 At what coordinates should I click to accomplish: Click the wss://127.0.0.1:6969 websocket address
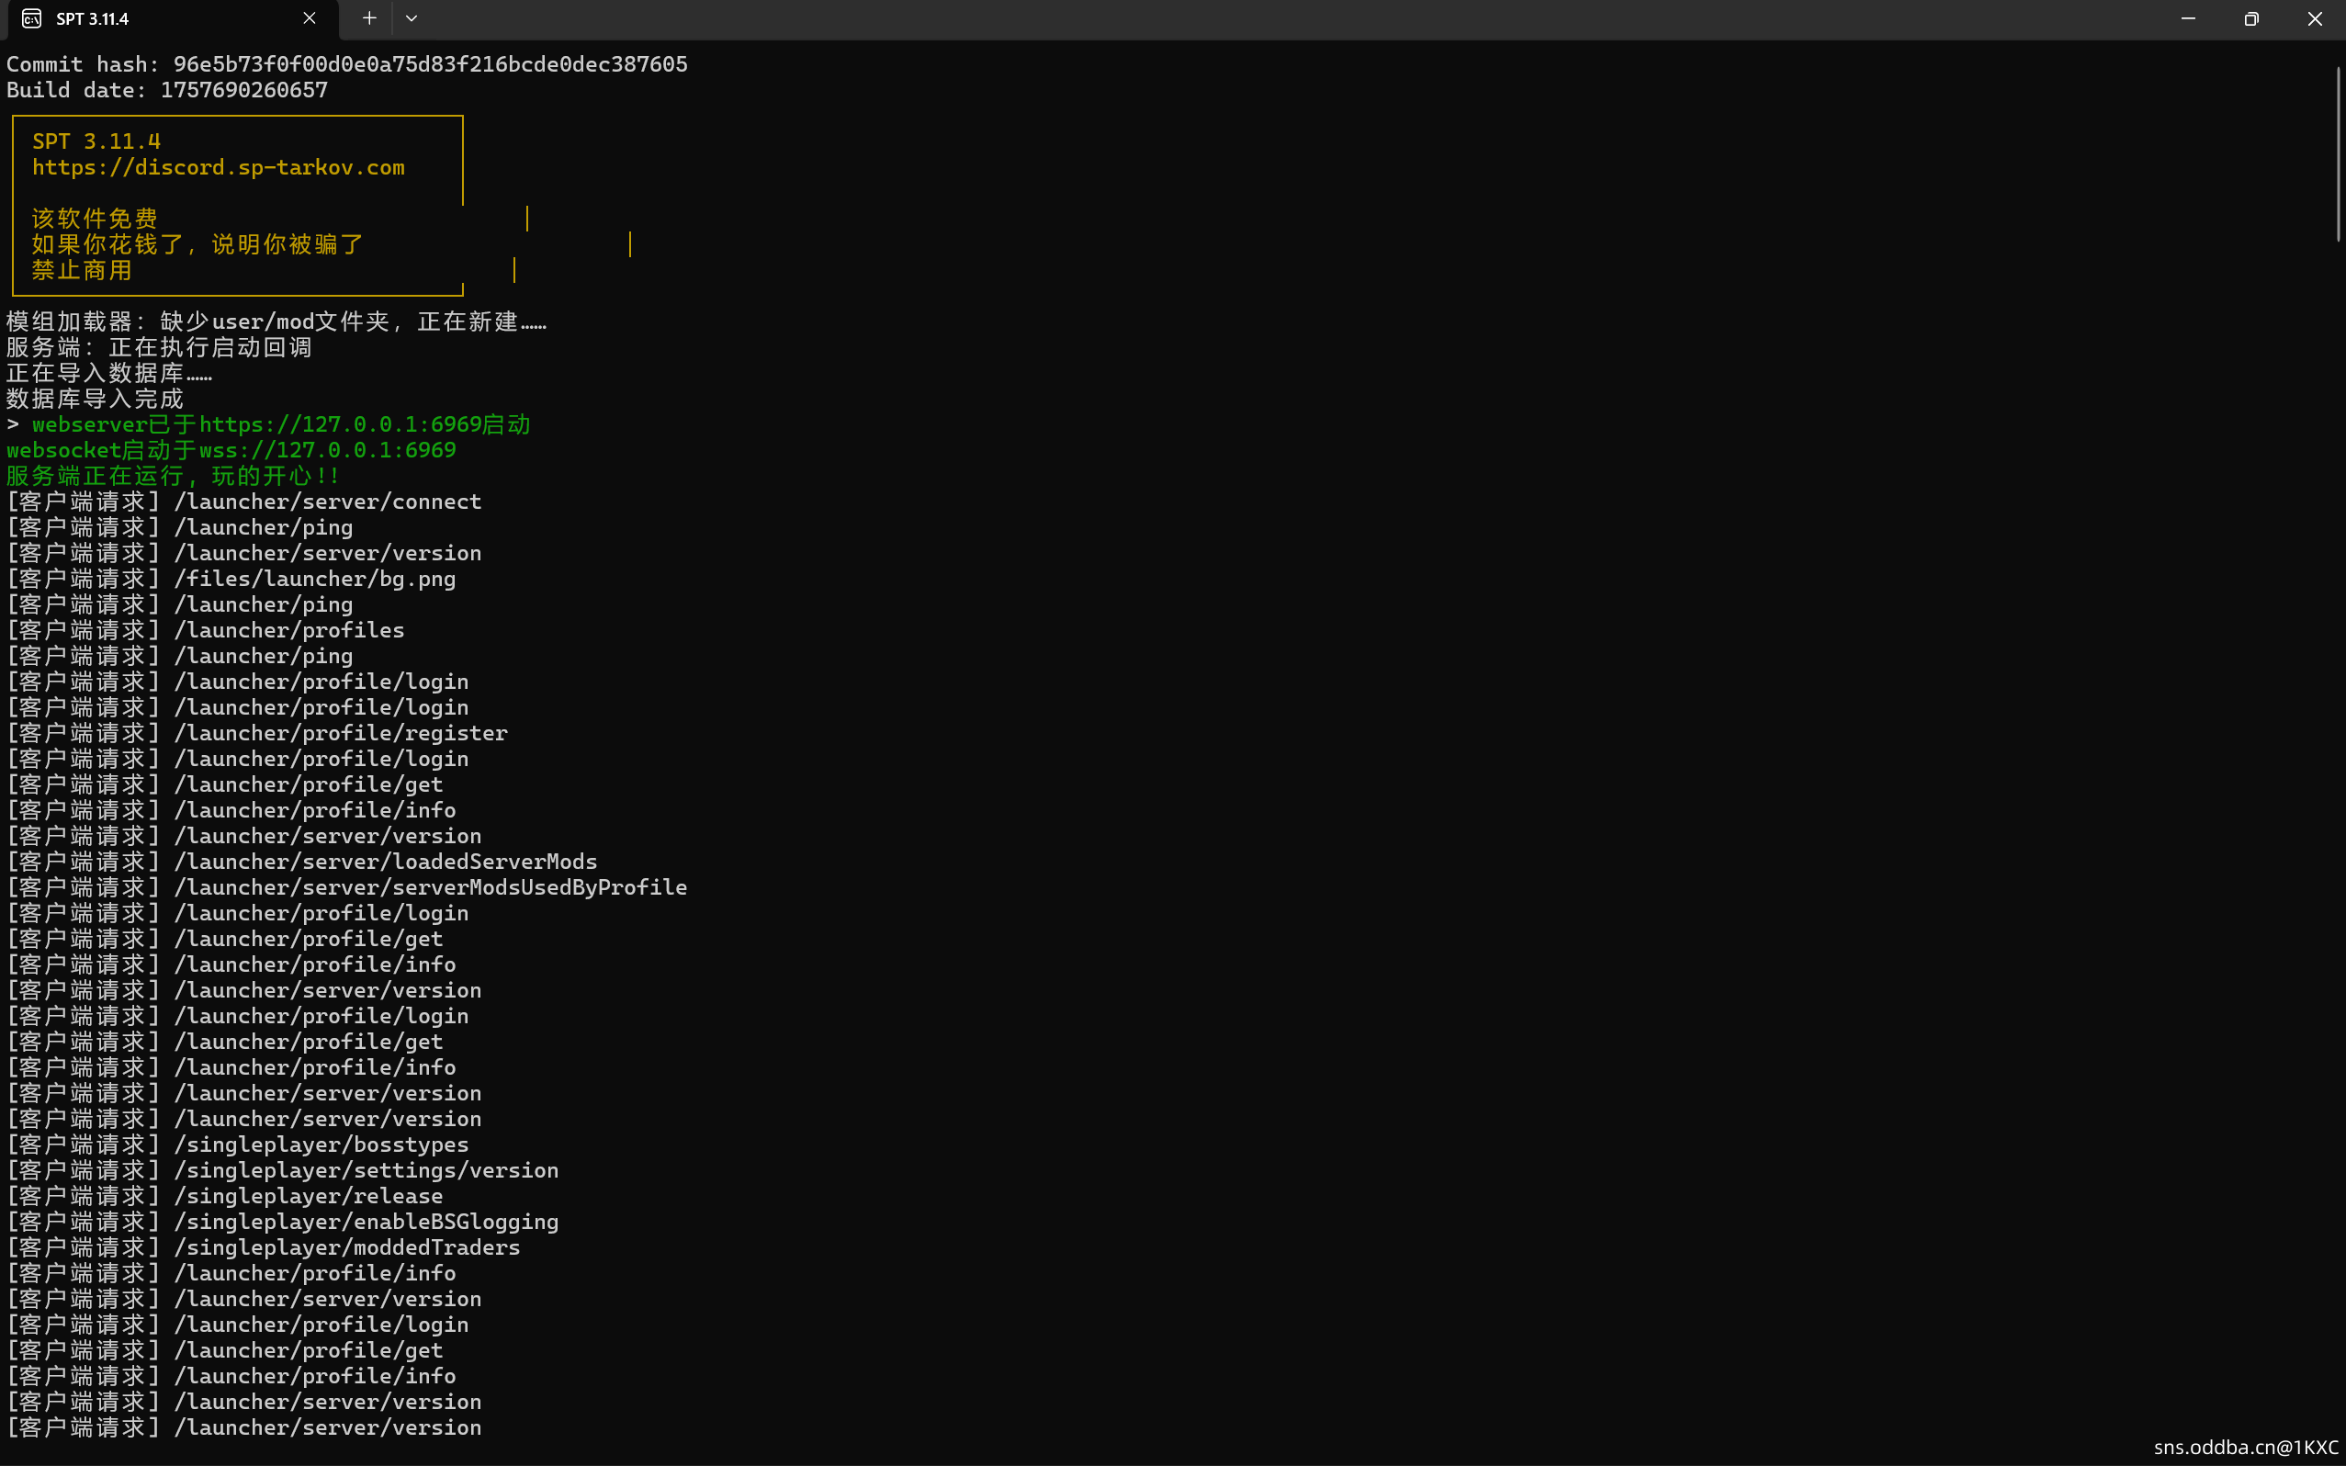click(327, 451)
